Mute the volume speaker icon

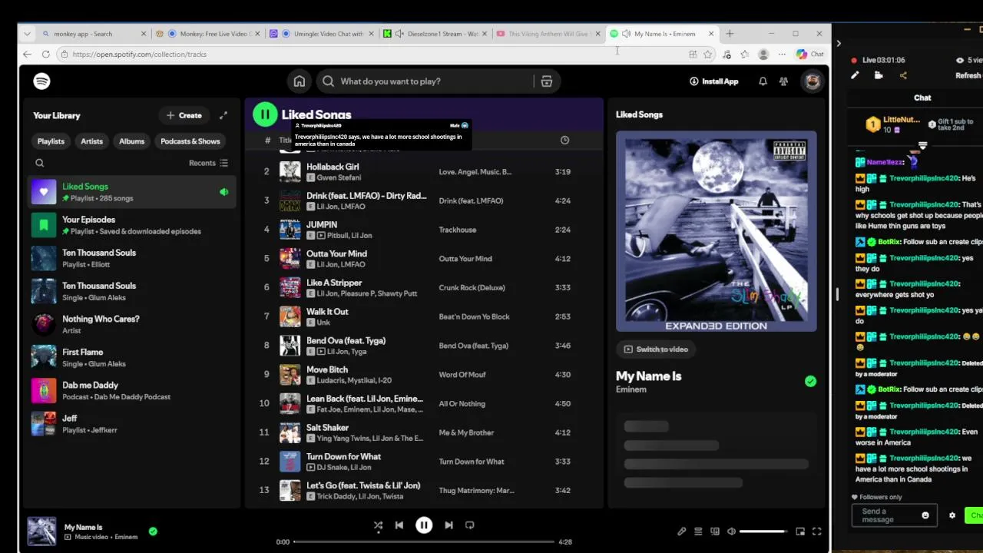click(731, 531)
